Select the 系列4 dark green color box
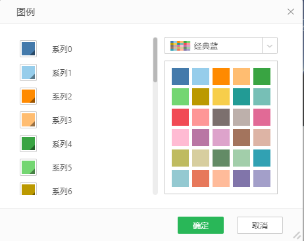The image size is (304, 241). 28,144
